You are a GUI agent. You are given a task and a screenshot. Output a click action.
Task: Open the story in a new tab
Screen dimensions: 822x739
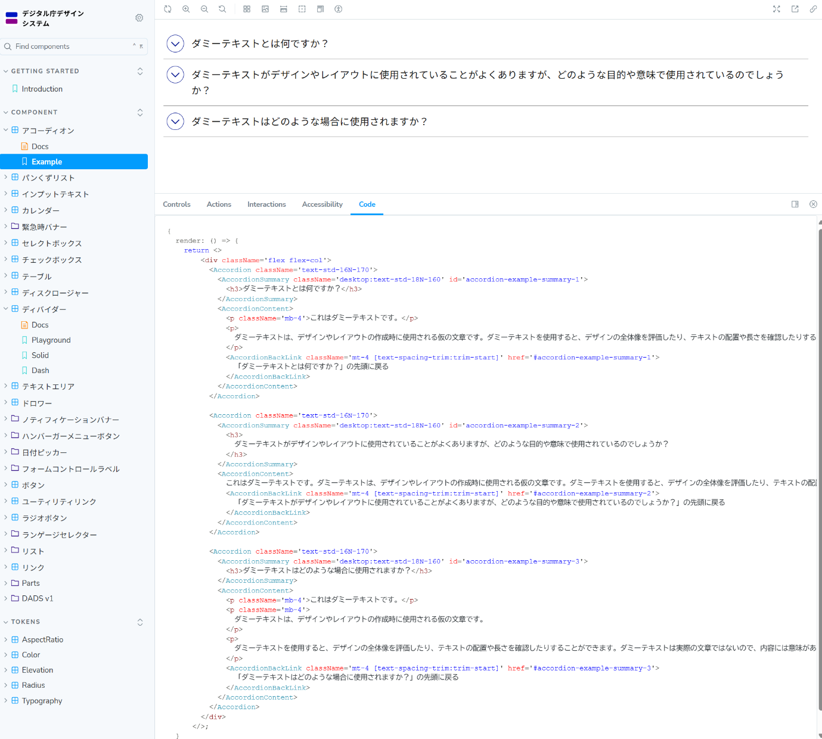[795, 9]
